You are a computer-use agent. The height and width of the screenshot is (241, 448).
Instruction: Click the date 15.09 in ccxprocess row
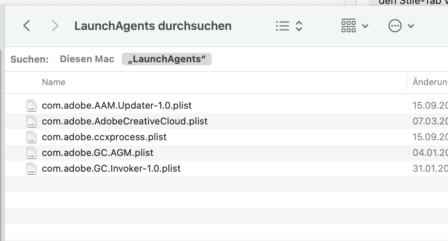click(430, 137)
